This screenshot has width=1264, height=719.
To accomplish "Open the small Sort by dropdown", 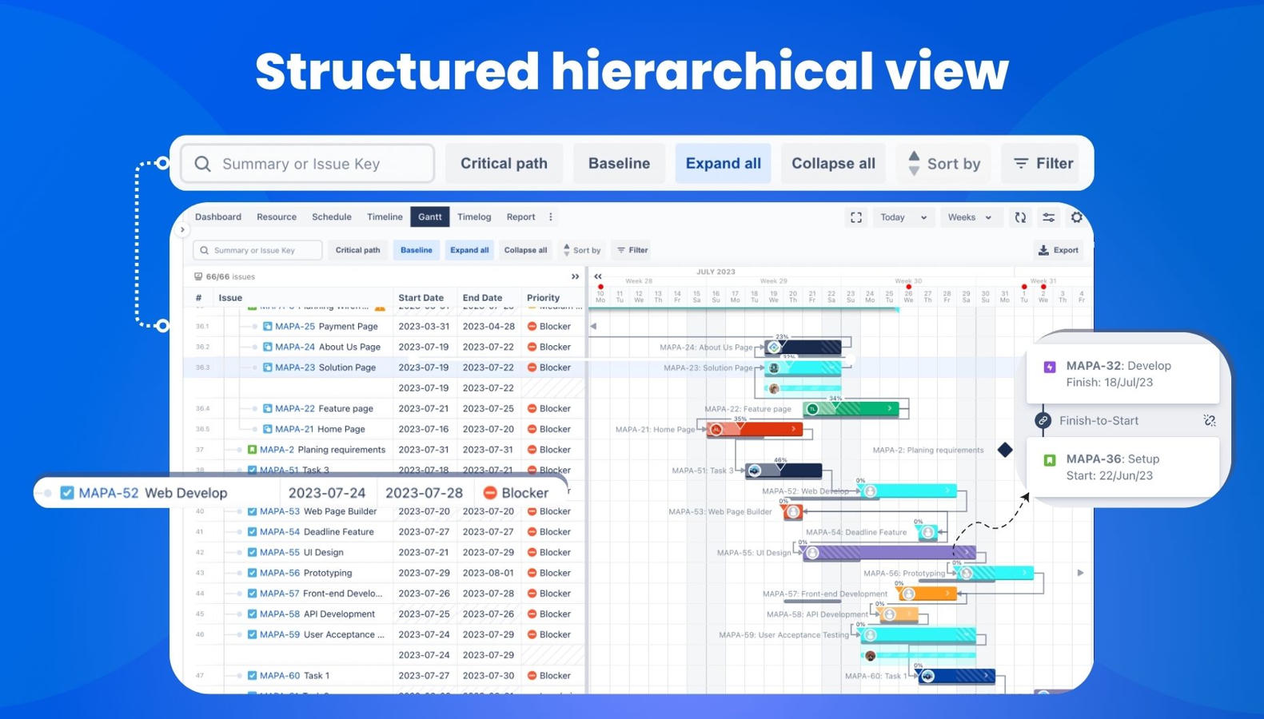I will point(582,250).
